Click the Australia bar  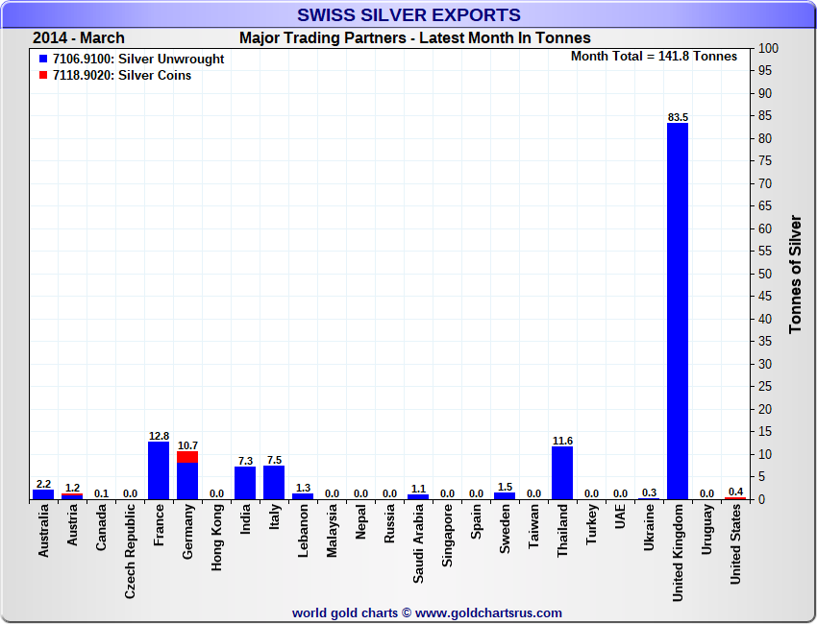(43, 494)
